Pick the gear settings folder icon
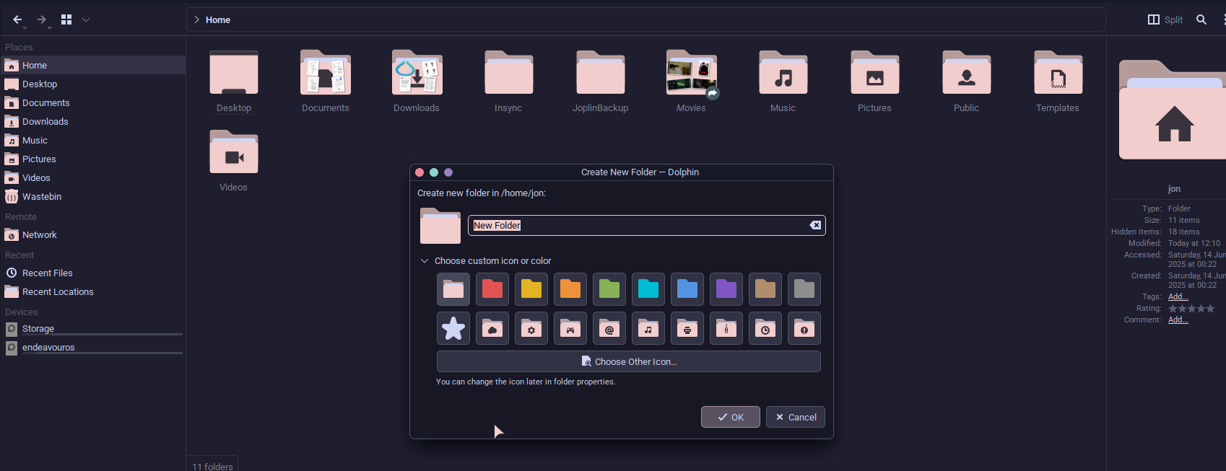Viewport: 1226px width, 471px height. [x=531, y=329]
